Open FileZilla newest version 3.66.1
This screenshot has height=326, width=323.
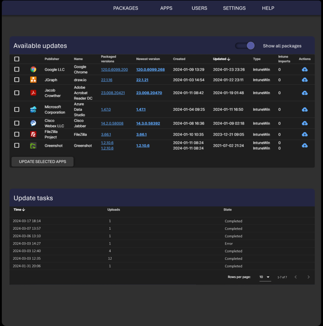[141, 134]
